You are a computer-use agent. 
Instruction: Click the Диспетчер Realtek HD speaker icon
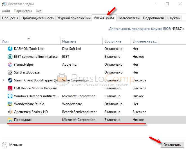10,112
